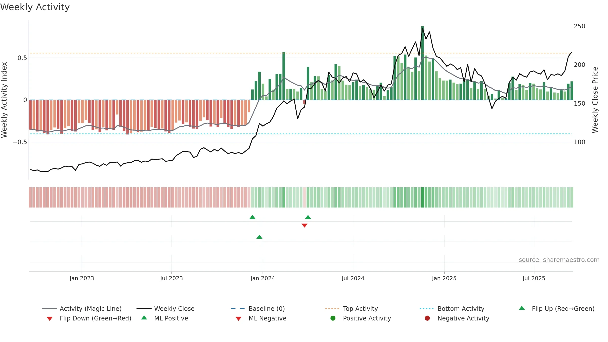This screenshot has height=342, width=608.
Task: Click the red flip-down marker in early 2024
Action: [x=305, y=225]
